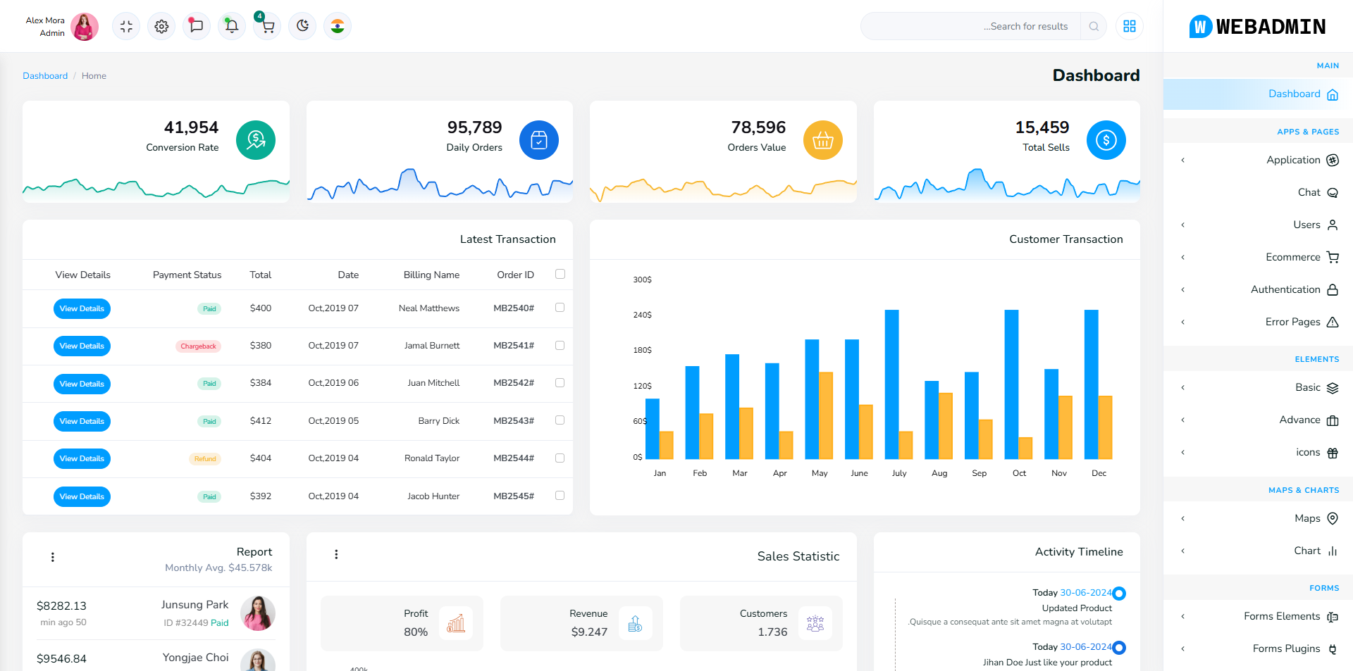The height and width of the screenshot is (671, 1353).
Task: Click the fullscreen toggle icon in header
Action: click(x=126, y=27)
